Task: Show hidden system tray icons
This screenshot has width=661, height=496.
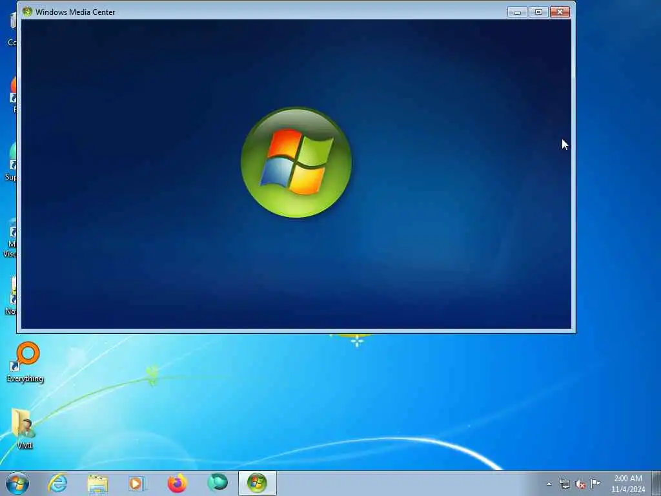Action: 549,484
